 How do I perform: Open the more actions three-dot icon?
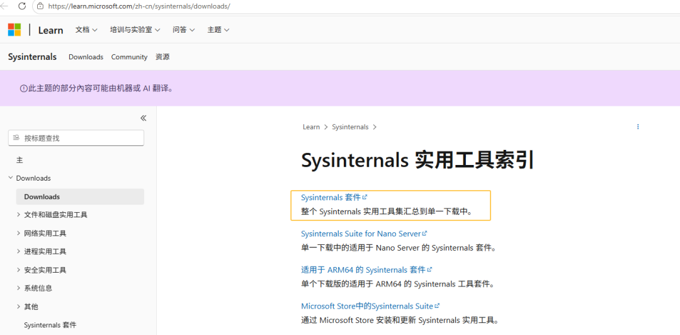point(638,127)
